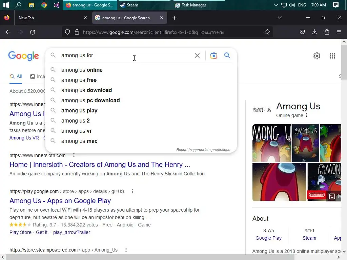
Task: Open Among Us VR sublink
Action: click(24, 138)
